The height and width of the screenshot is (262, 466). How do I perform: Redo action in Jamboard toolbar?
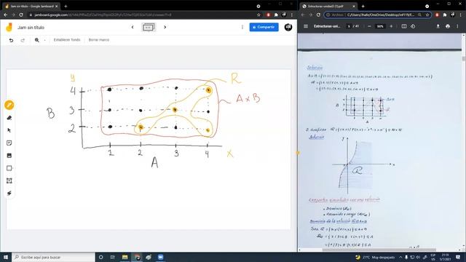click(23, 40)
